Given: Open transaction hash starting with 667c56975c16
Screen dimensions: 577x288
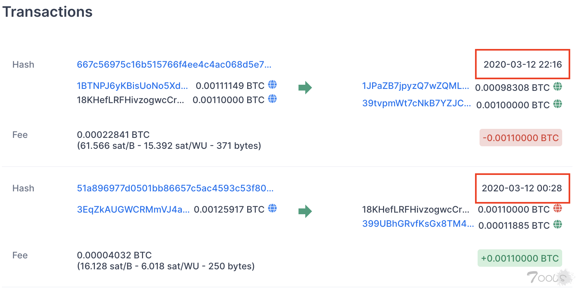Looking at the screenshot, I should (174, 64).
